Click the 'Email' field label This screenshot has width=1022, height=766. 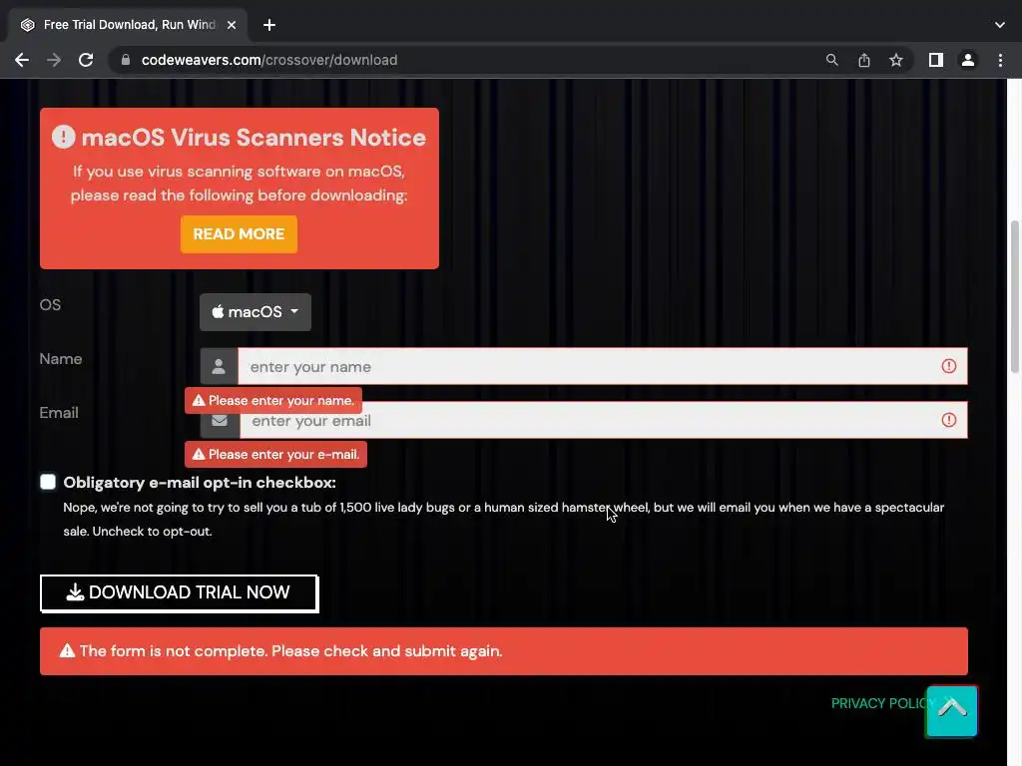click(x=59, y=413)
